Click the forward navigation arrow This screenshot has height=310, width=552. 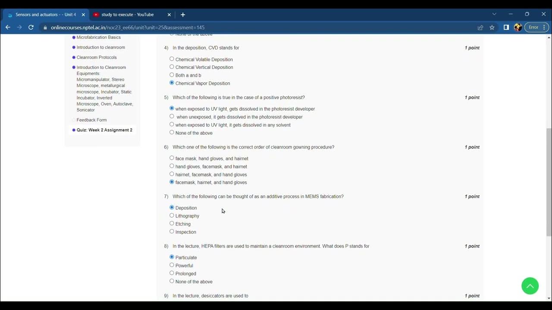click(19, 27)
